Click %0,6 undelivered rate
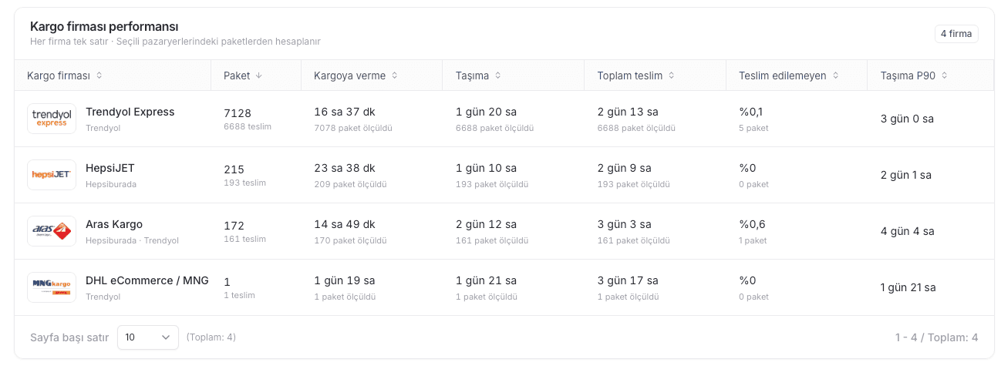The height and width of the screenshot is (369, 1001). click(752, 224)
